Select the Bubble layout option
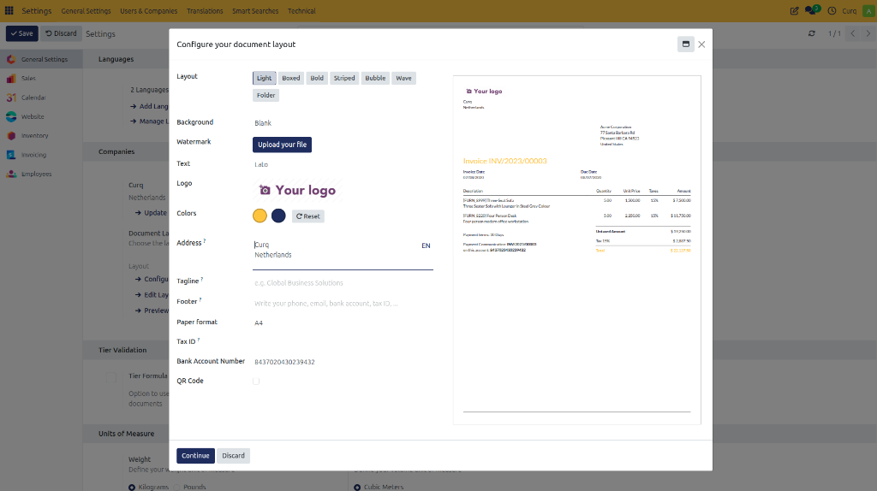The image size is (877, 491). tap(375, 78)
